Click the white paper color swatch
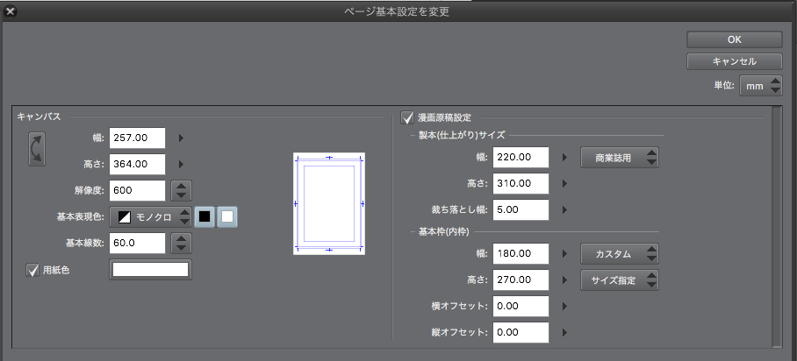This screenshot has height=361, width=797. click(150, 270)
